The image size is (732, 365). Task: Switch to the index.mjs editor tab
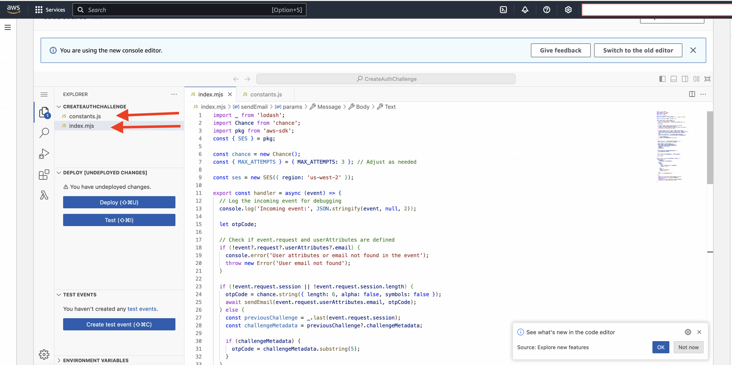click(x=210, y=94)
